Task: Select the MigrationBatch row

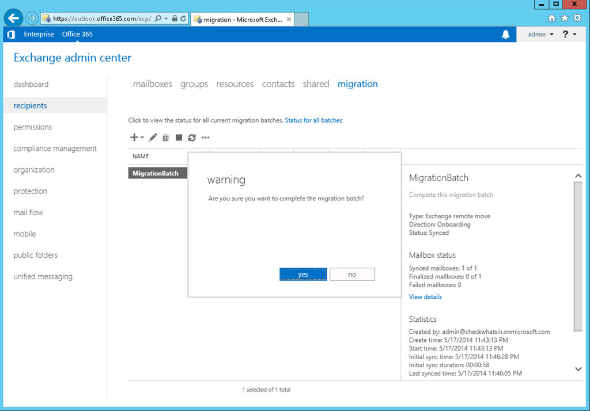Action: 158,173
